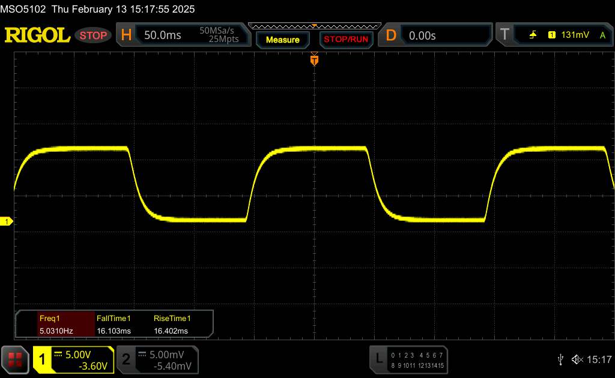Open the delay D settings icon
This screenshot has width=615, height=378.
tap(391, 35)
